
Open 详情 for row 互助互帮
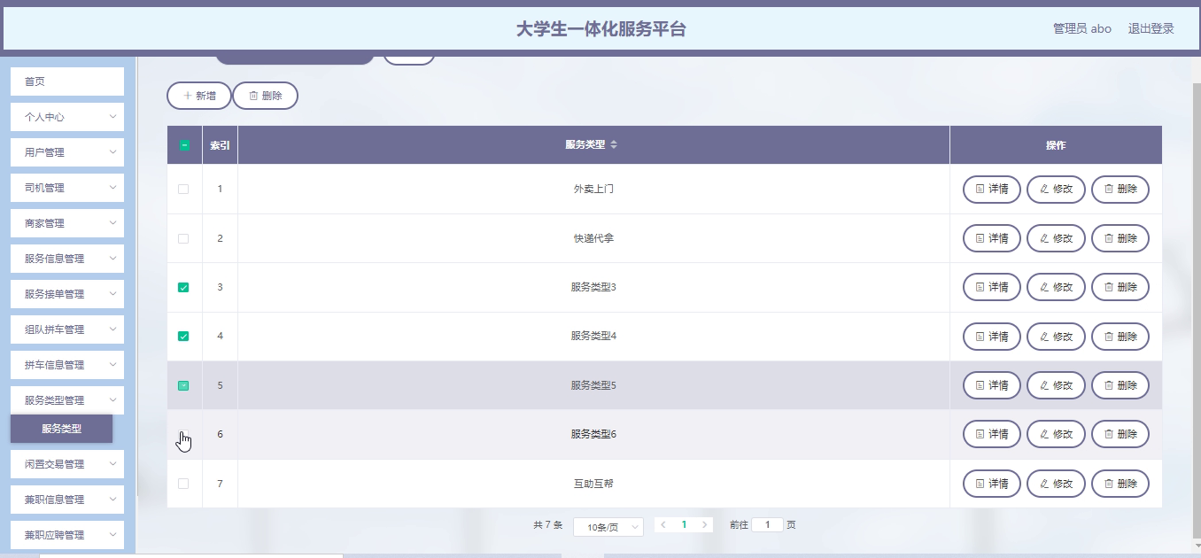tap(992, 484)
